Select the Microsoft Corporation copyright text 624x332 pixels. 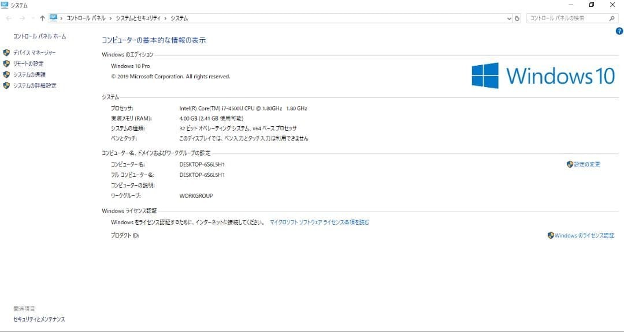pyautogui.click(x=170, y=76)
